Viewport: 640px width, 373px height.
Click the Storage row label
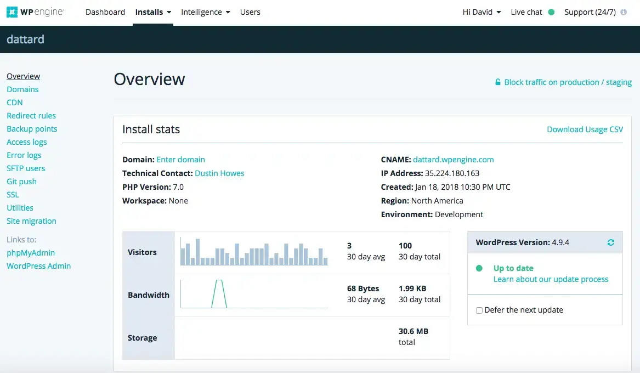coord(143,338)
